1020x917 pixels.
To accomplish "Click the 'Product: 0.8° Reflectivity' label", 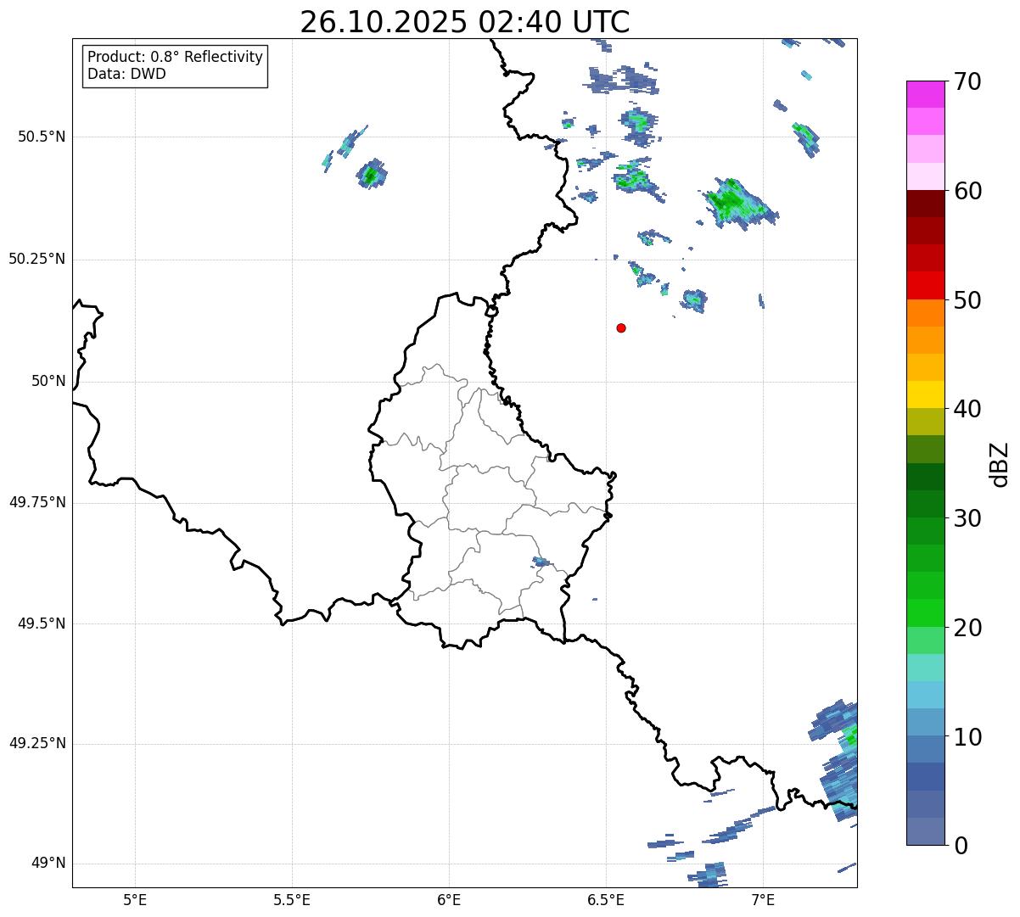I will [176, 57].
